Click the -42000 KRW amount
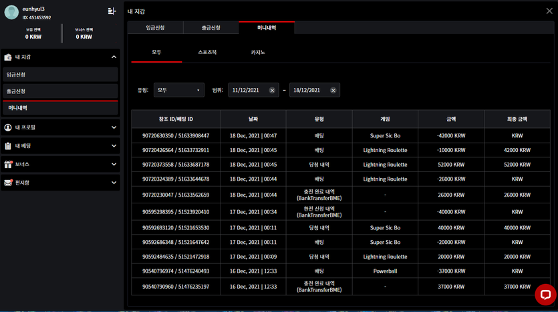The height and width of the screenshot is (312, 558). coord(451,135)
